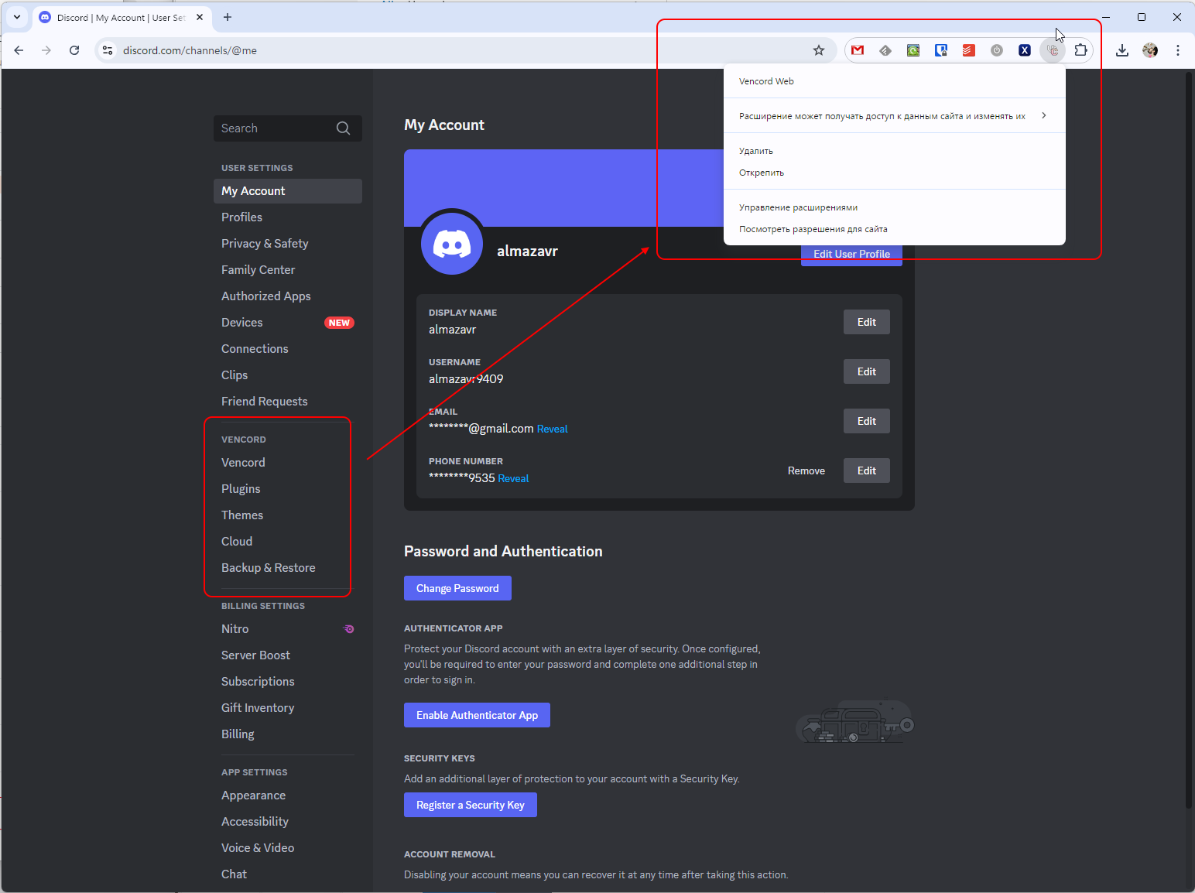Image resolution: width=1195 pixels, height=893 pixels.
Task: Click the X extension icon in toolbar
Action: pyautogui.click(x=1025, y=50)
